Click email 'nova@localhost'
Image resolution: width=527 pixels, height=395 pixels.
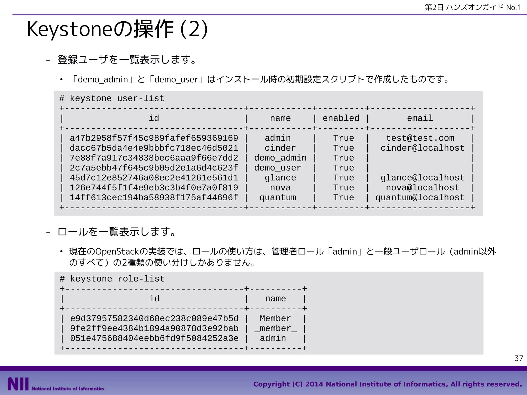(x=423, y=188)
